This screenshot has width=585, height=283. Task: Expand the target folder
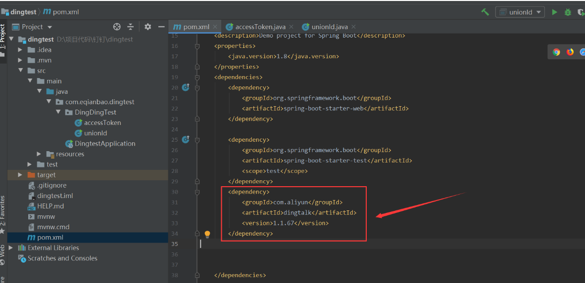[x=20, y=175]
